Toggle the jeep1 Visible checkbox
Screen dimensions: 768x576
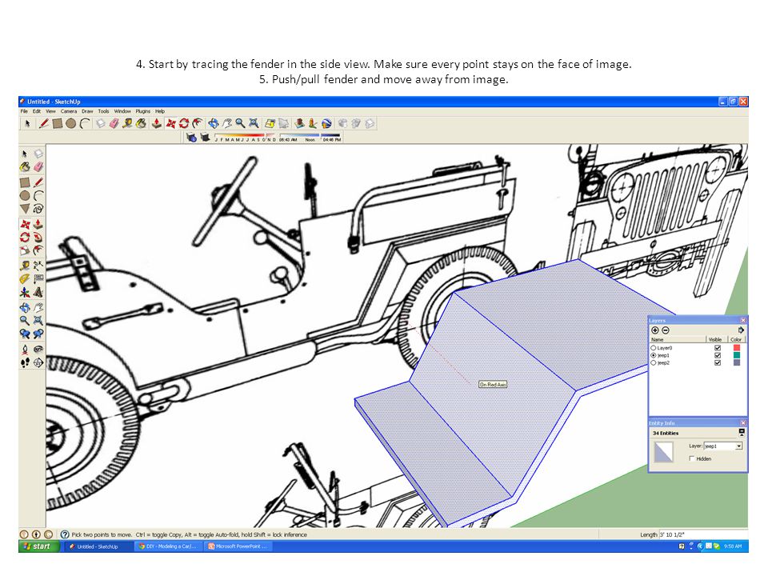(x=718, y=355)
